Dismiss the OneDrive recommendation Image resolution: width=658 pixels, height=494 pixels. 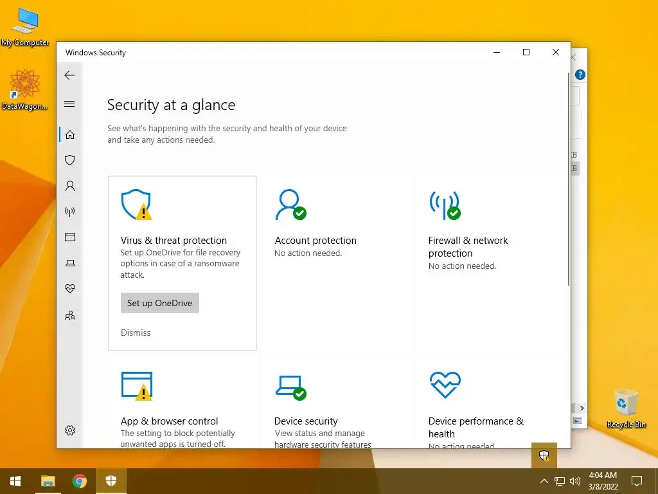136,333
